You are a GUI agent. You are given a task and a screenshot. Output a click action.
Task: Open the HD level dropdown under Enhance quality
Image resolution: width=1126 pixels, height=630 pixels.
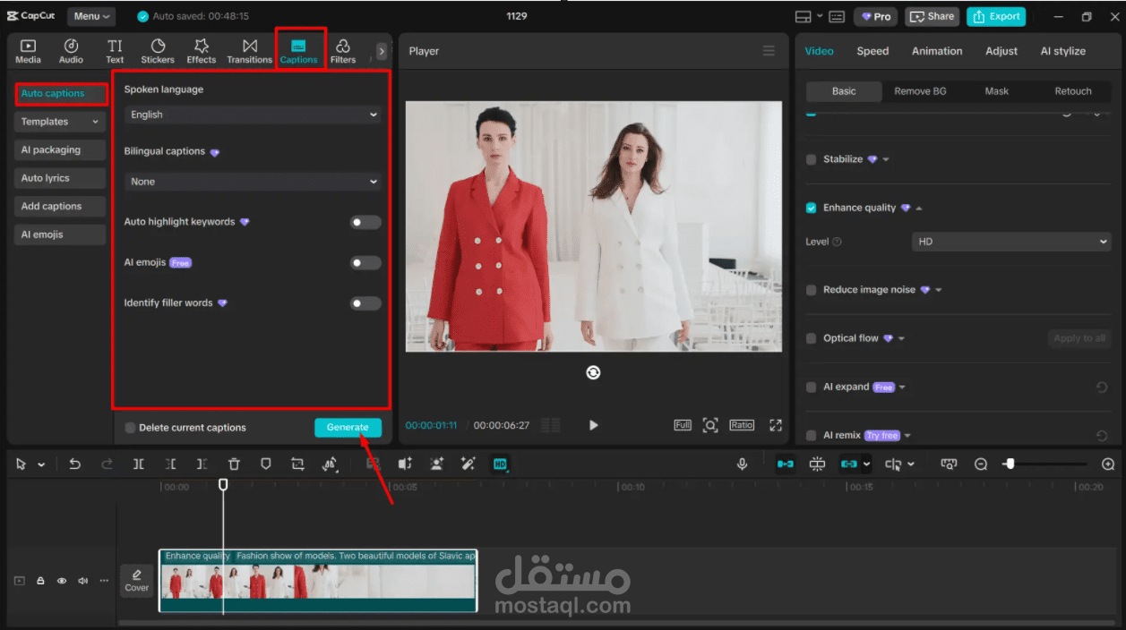coord(1010,241)
